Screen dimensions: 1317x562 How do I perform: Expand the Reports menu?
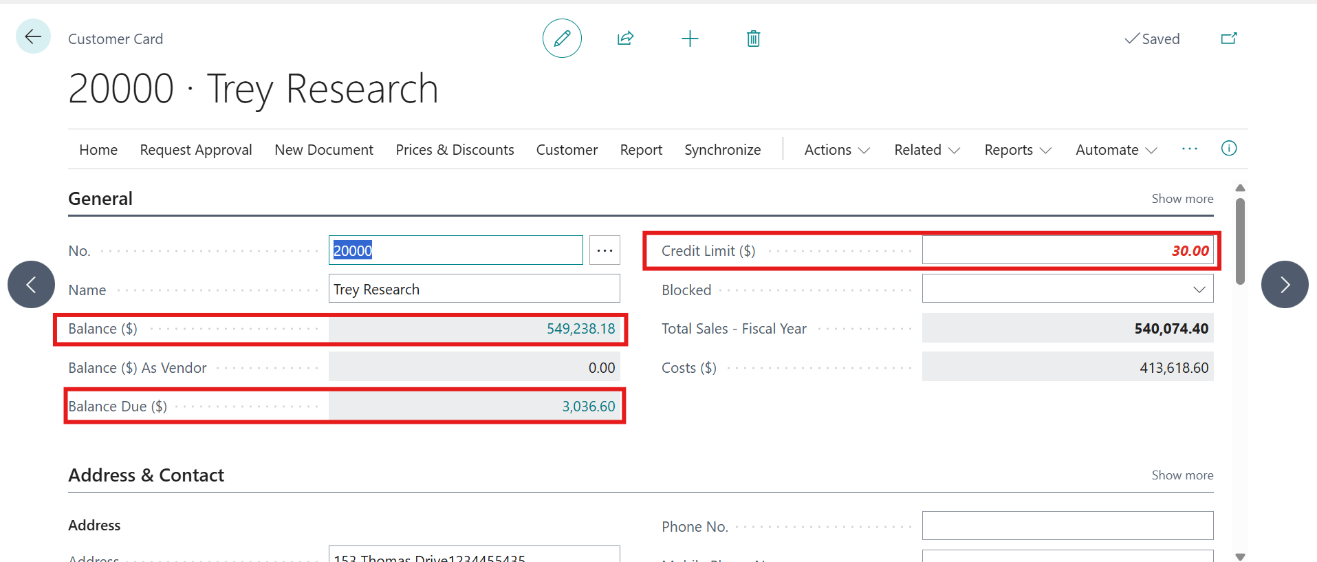(x=1018, y=150)
